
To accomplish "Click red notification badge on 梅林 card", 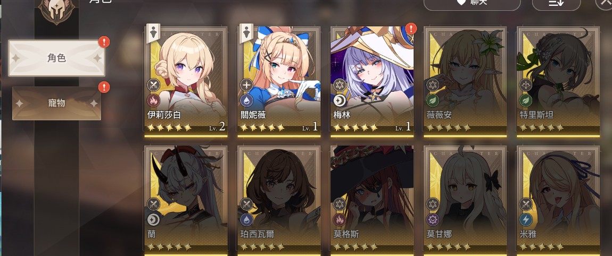I will [x=411, y=29].
